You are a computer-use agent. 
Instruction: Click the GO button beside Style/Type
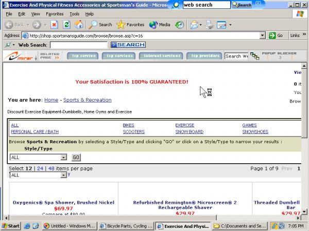point(76,158)
